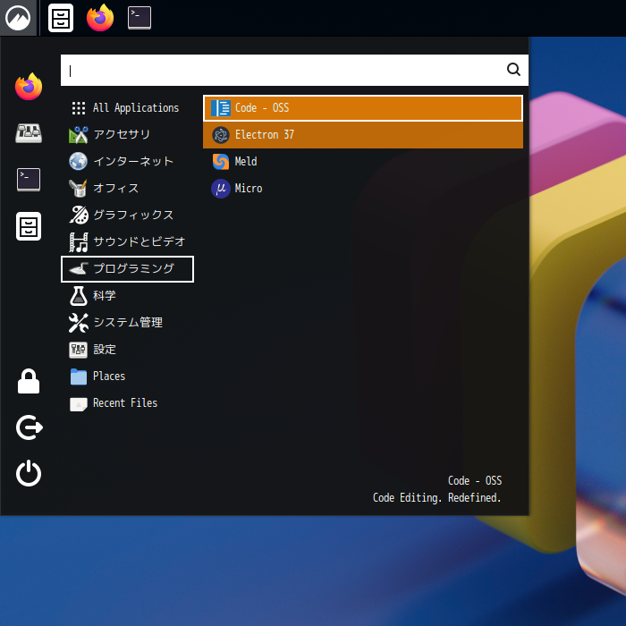Viewport: 626px width, 626px height.
Task: Select グラフィックス category
Action: 127,216
